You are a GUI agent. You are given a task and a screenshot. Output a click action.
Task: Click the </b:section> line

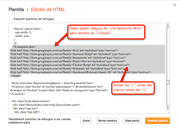click(x=17, y=94)
